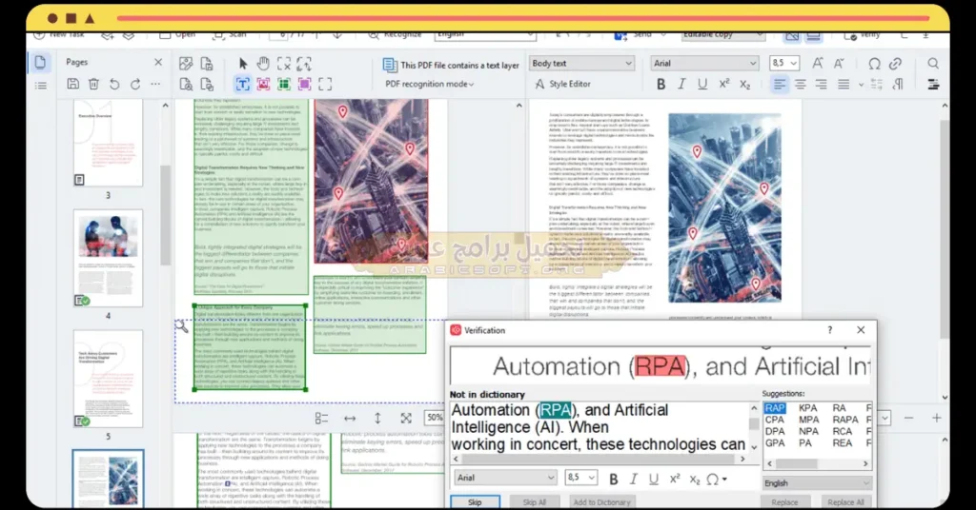Toggle align left in the toolbar
The image size is (976, 510).
780,84
